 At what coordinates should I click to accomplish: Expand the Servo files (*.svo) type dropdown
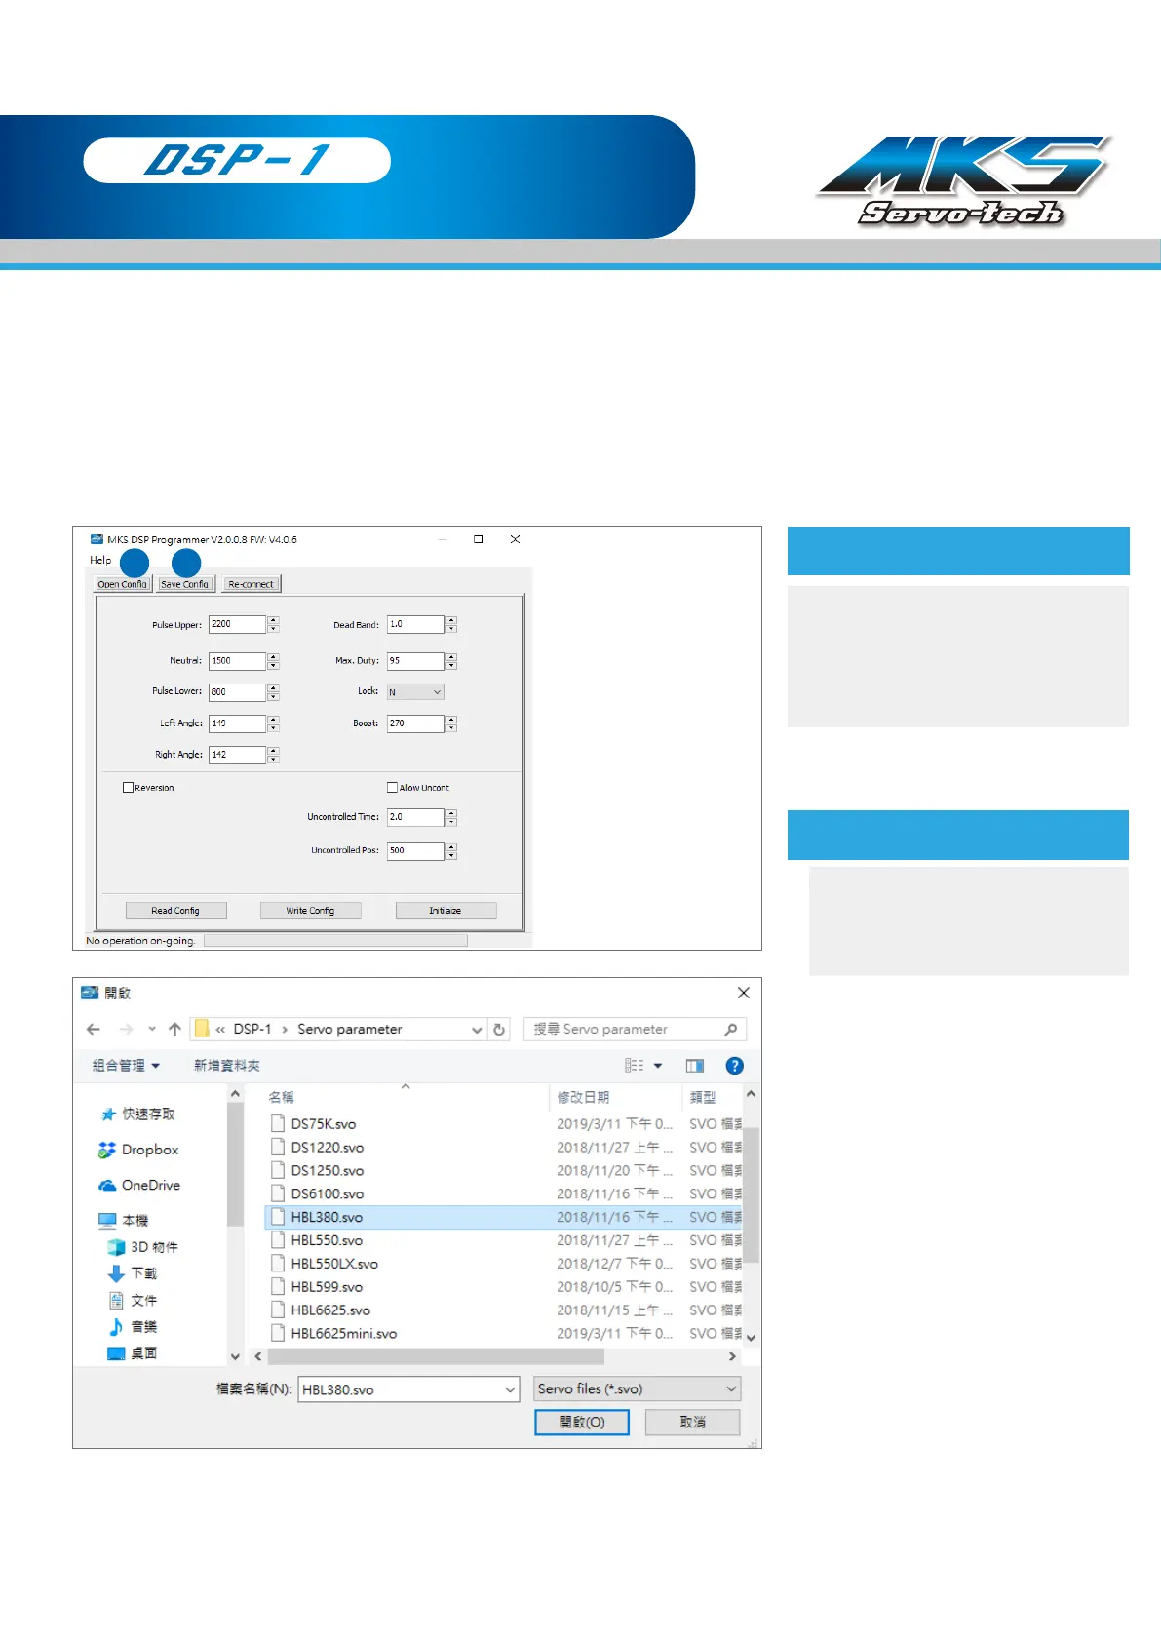click(x=638, y=1389)
